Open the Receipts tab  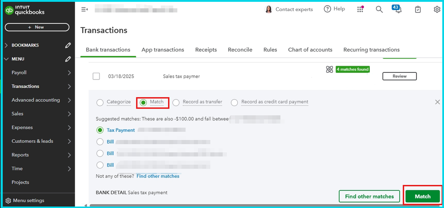[206, 50]
